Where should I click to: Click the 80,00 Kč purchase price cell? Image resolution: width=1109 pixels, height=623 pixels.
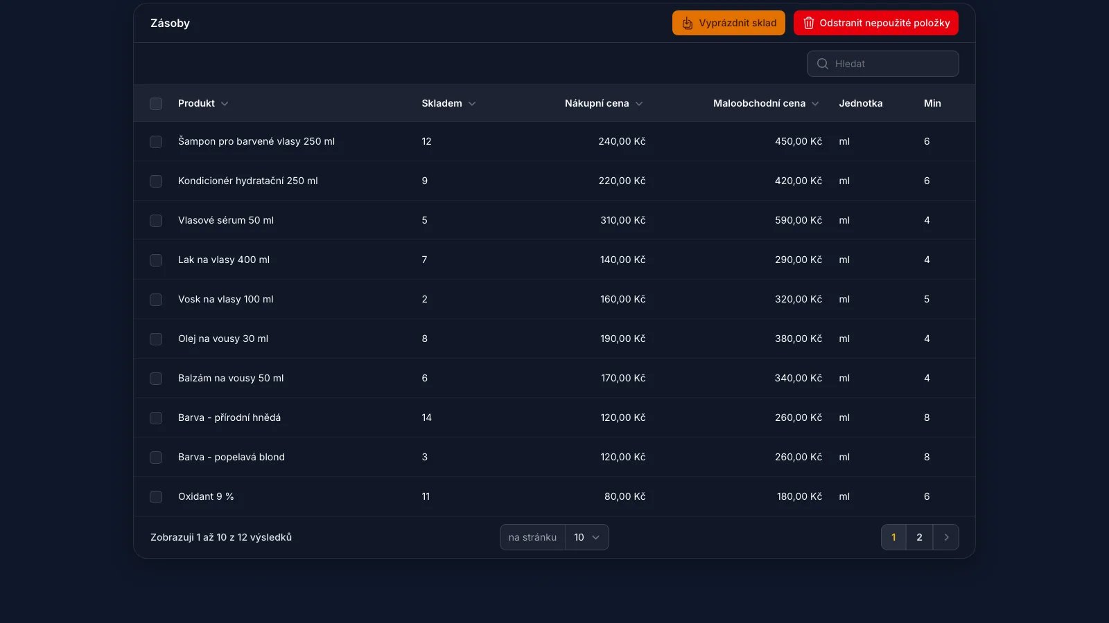coord(625,496)
